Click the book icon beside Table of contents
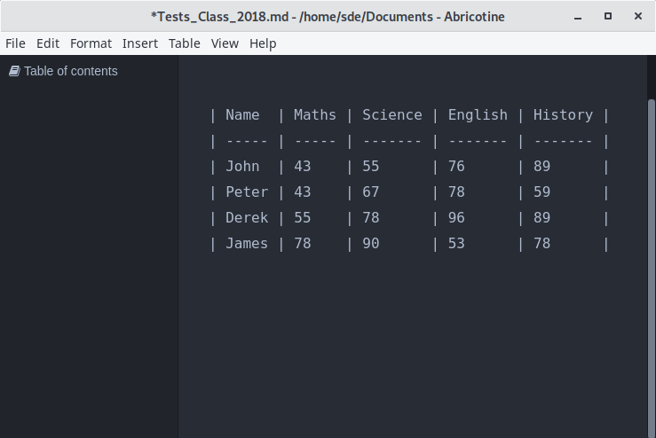This screenshot has height=438, width=656. point(14,71)
